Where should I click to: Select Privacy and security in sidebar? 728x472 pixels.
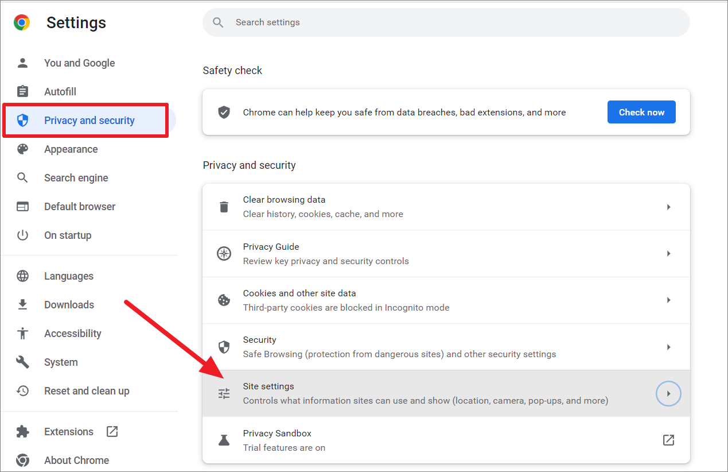[x=89, y=120]
